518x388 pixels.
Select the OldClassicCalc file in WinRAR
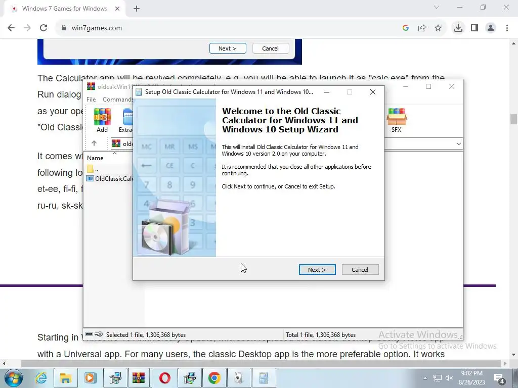(109, 178)
